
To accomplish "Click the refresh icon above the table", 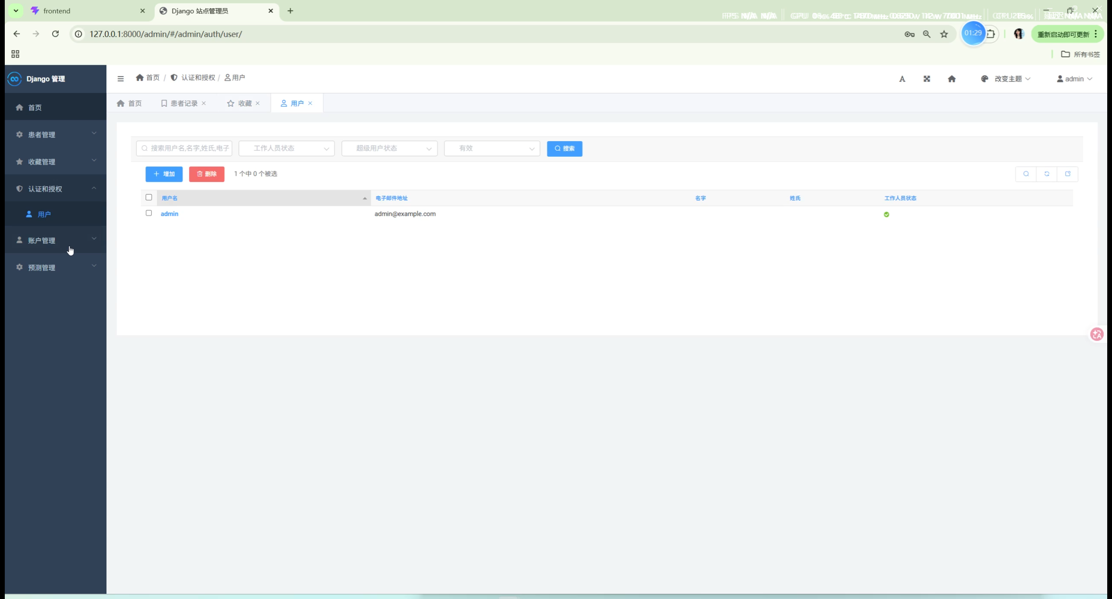I will point(1047,174).
